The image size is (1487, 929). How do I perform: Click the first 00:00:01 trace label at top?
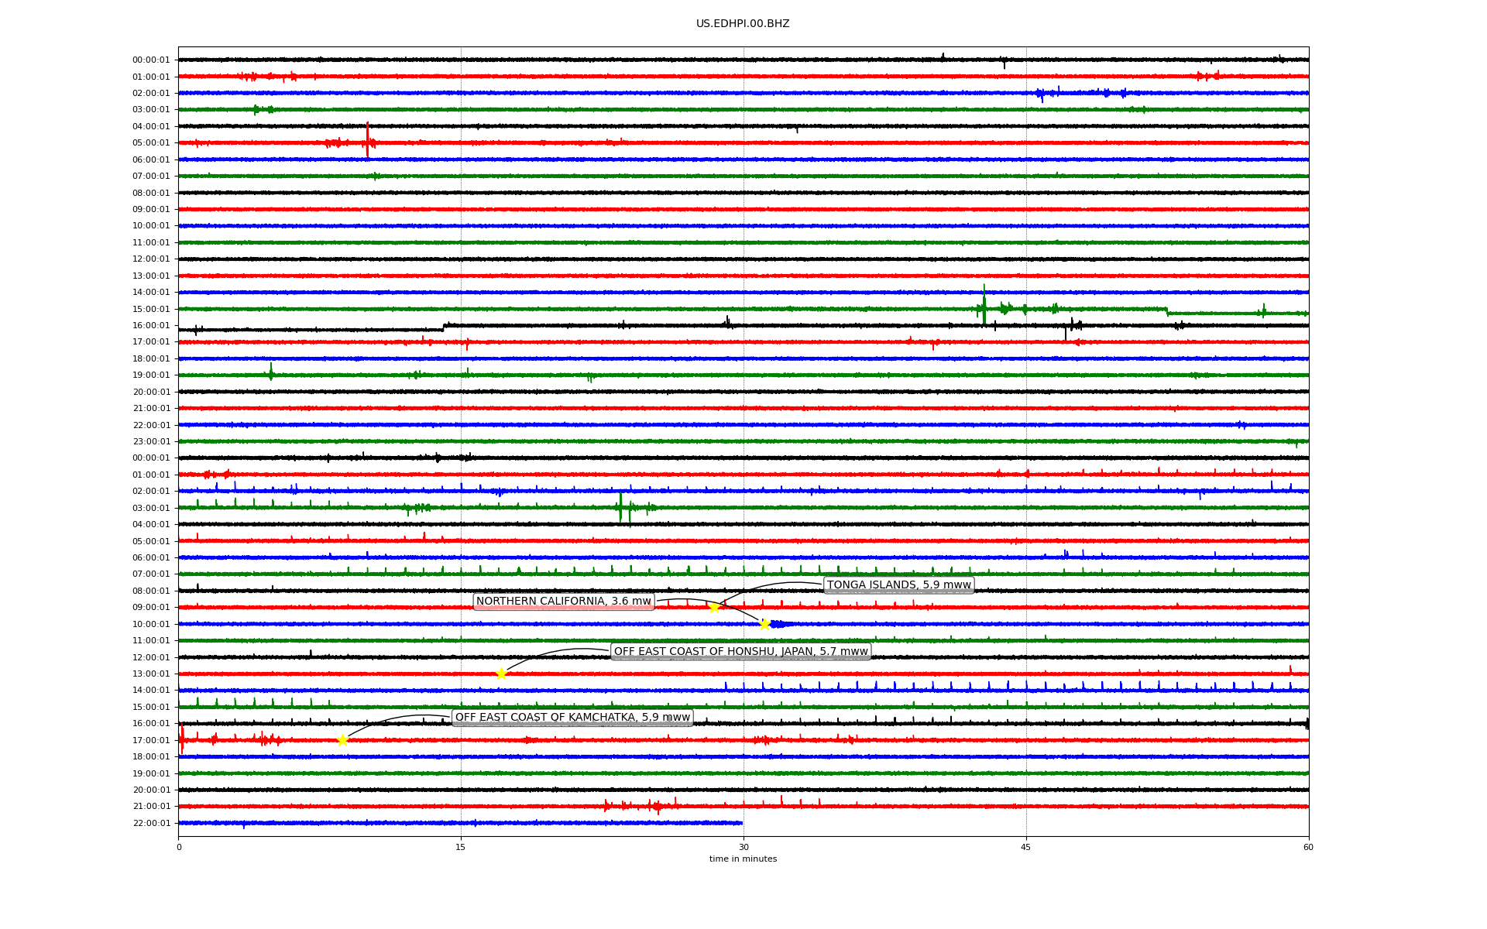[x=151, y=60]
